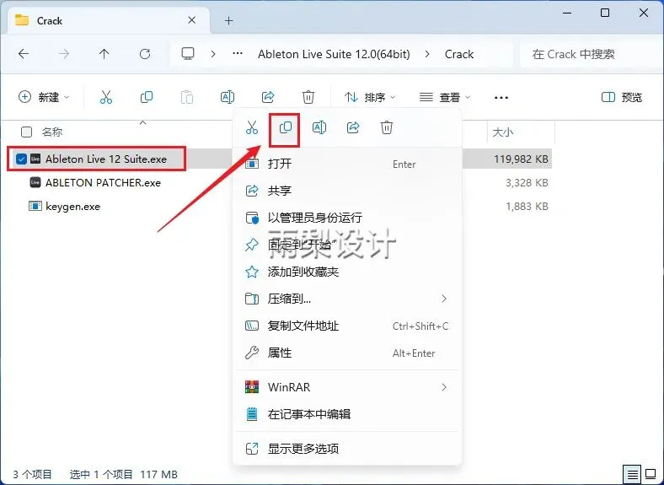Open 属性 from the context menu
The height and width of the screenshot is (485, 664).
point(347,353)
